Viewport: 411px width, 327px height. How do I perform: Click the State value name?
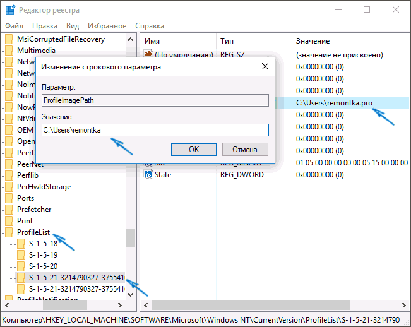[x=163, y=175]
